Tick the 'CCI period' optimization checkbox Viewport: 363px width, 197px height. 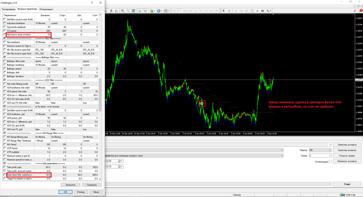point(5,31)
